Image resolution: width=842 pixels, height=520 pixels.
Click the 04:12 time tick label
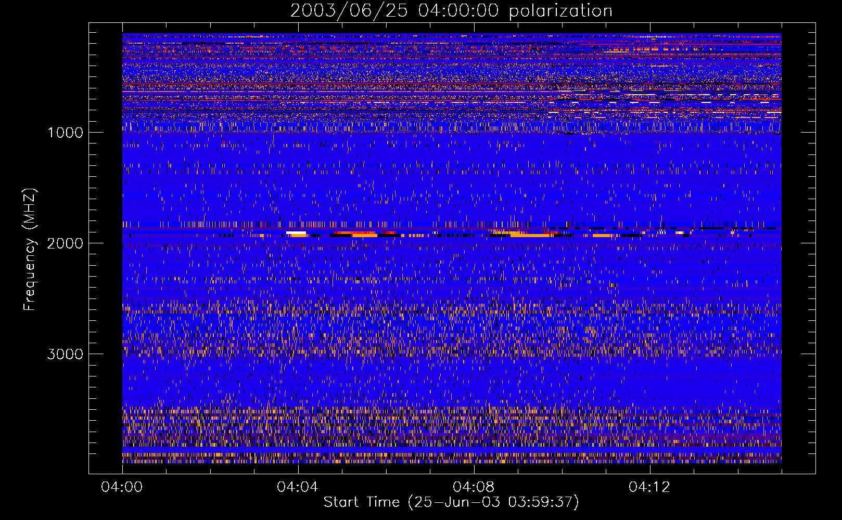(649, 487)
